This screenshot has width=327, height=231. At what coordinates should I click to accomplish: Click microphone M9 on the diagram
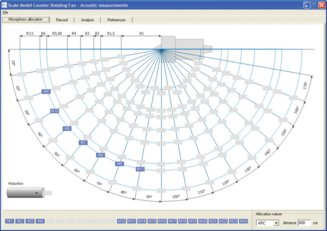(x=67, y=129)
